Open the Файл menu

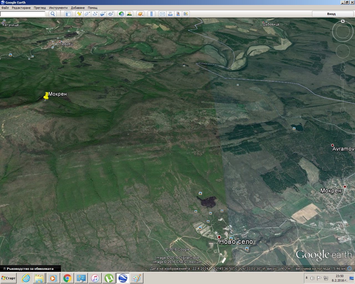click(x=5, y=8)
